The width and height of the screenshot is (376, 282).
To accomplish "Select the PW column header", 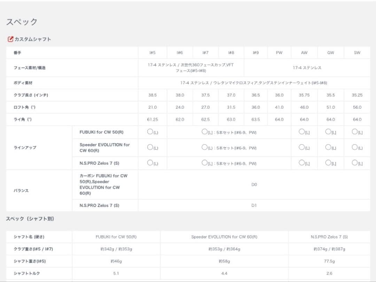I will [x=279, y=53].
